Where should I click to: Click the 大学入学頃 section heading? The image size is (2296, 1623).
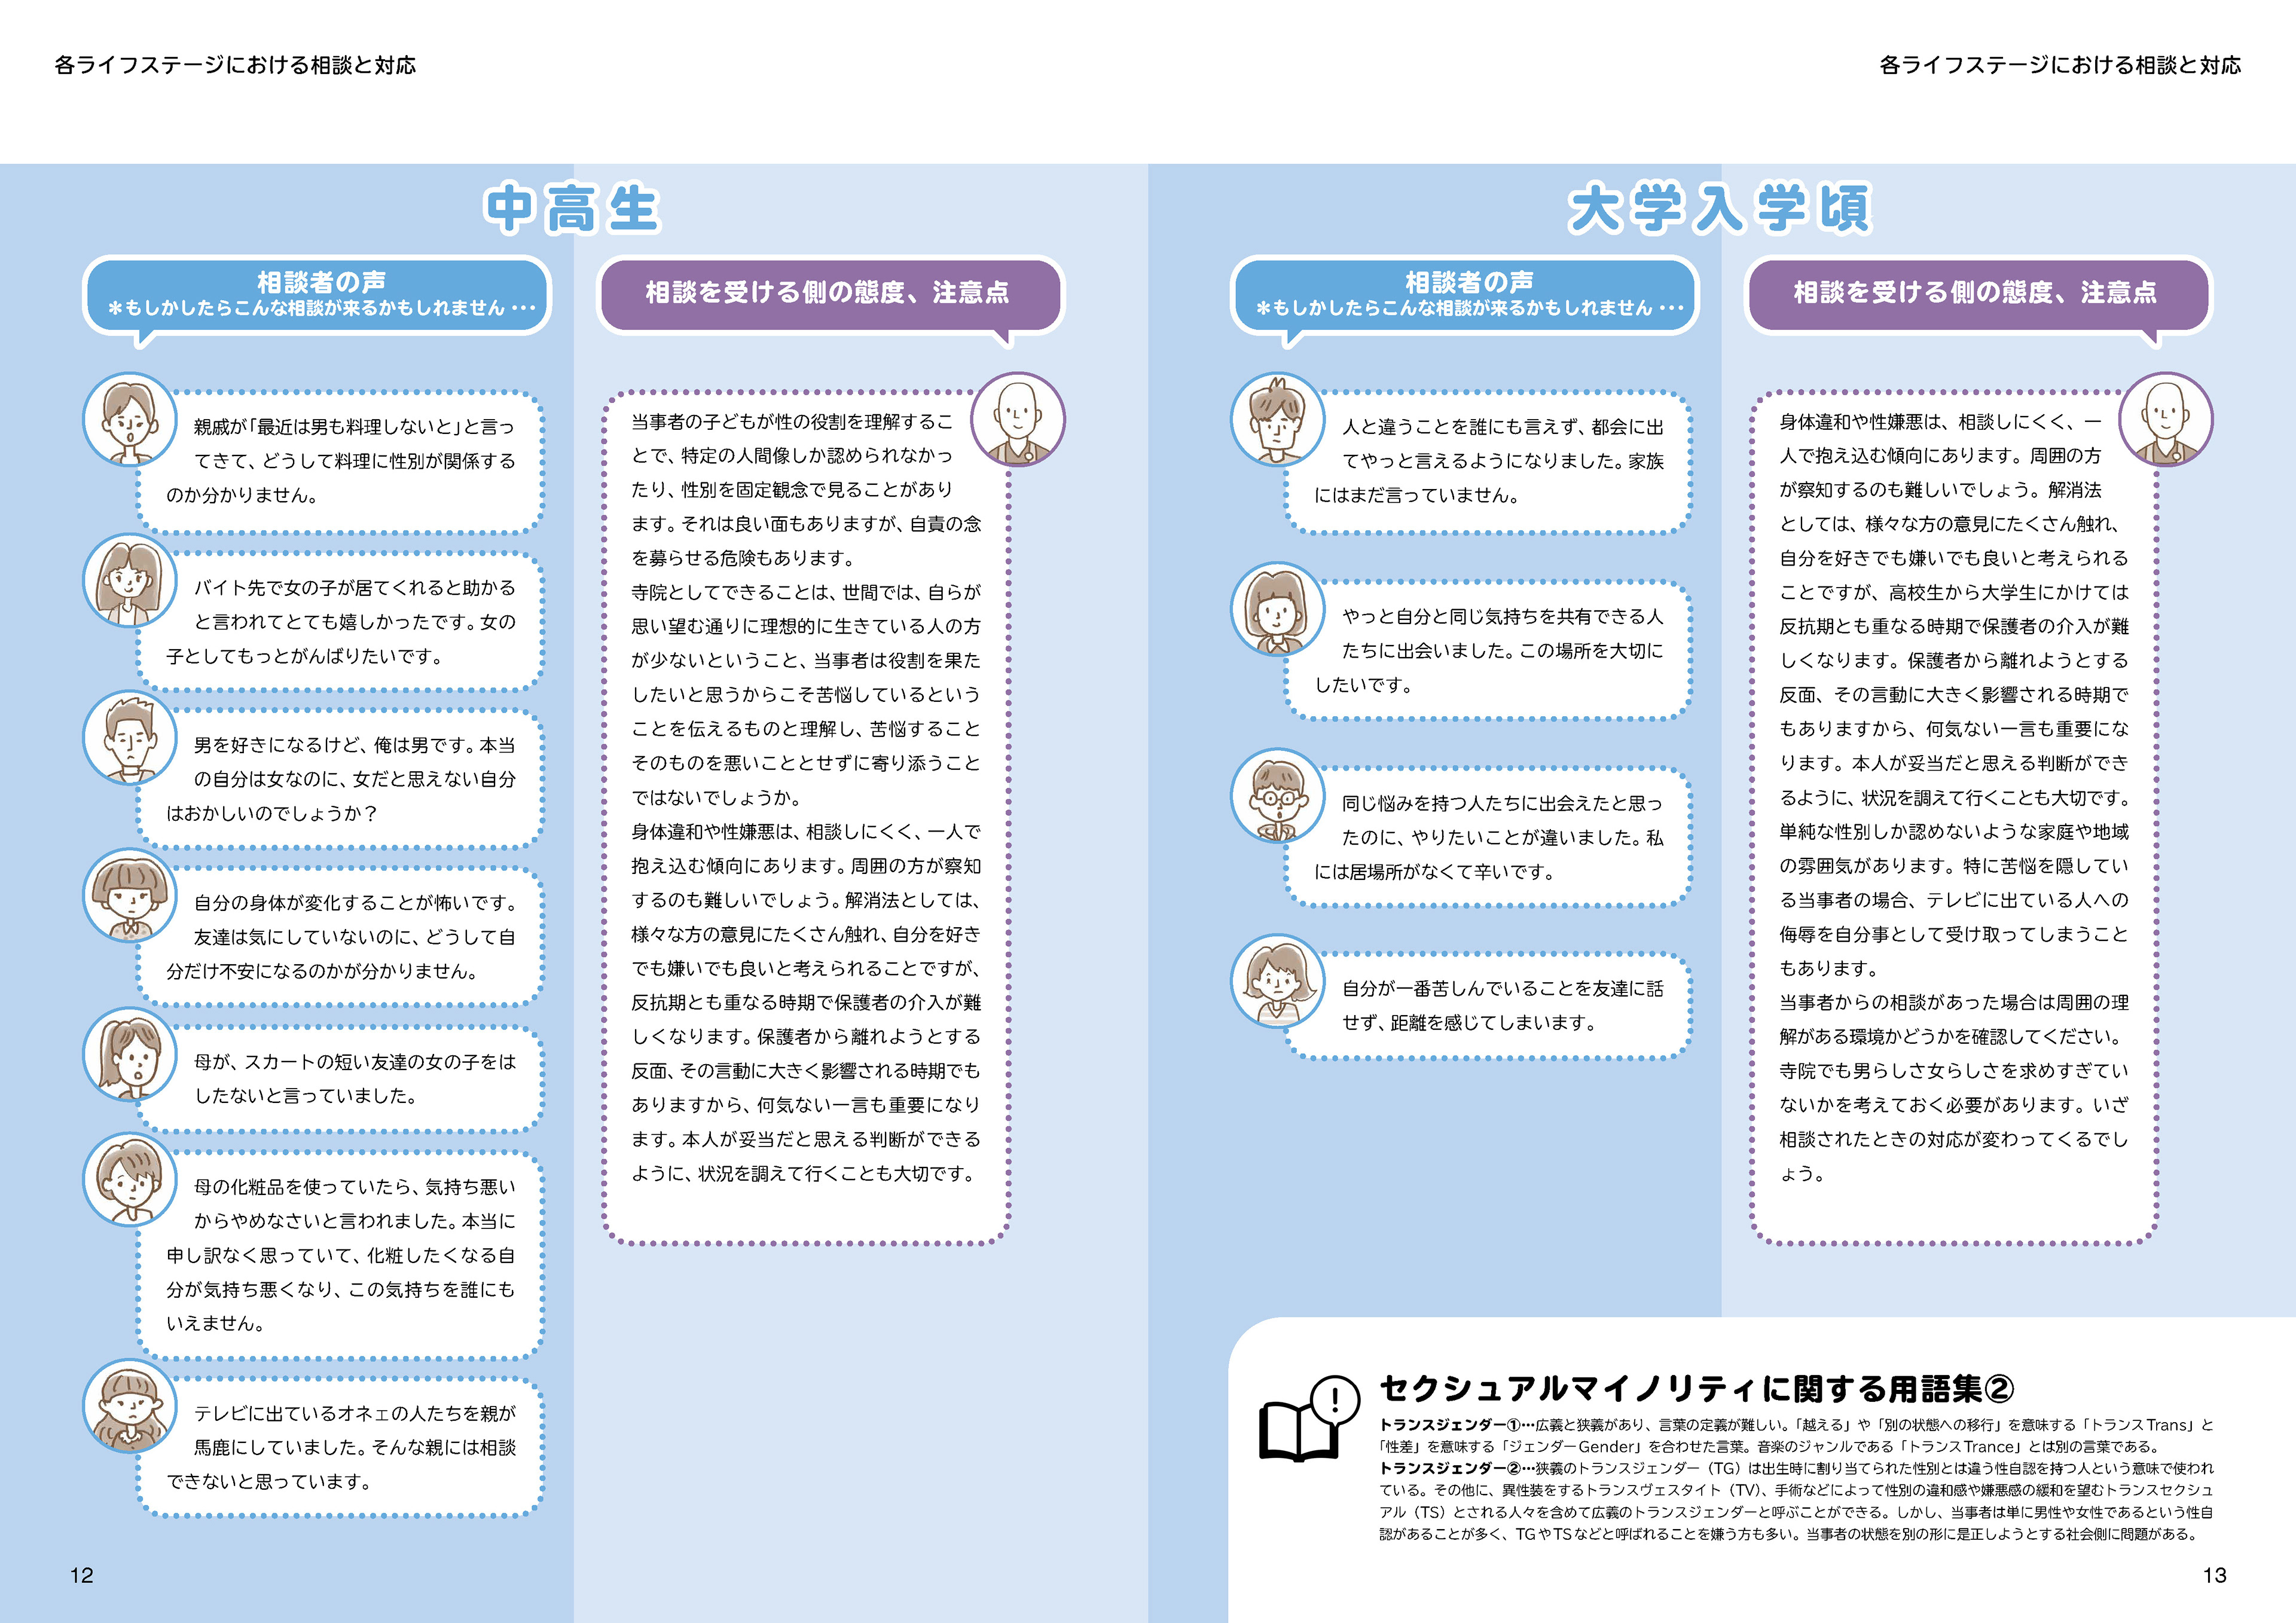[1720, 209]
